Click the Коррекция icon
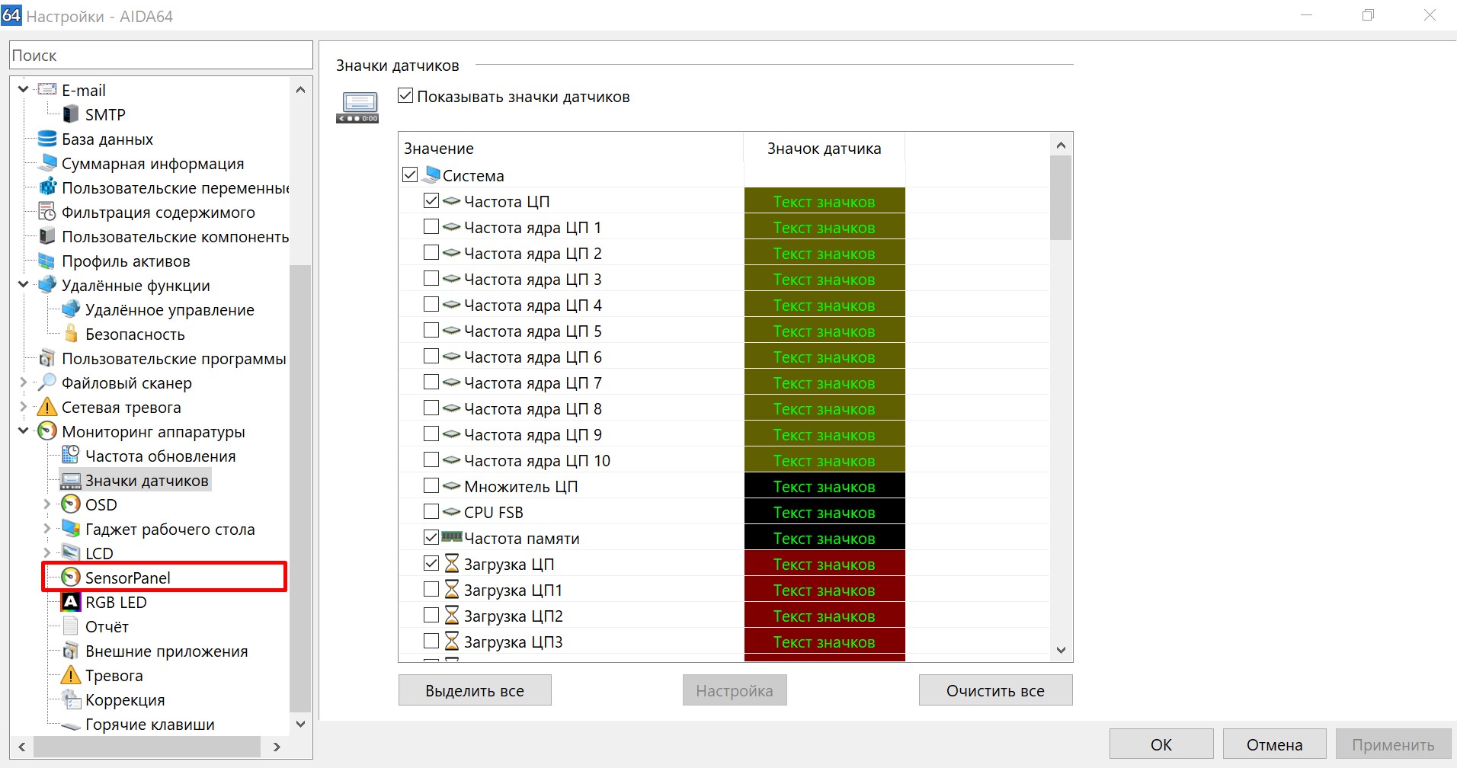The image size is (1457, 768). (x=71, y=699)
